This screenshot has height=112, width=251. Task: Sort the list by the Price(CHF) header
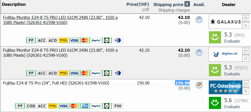point(138,5)
